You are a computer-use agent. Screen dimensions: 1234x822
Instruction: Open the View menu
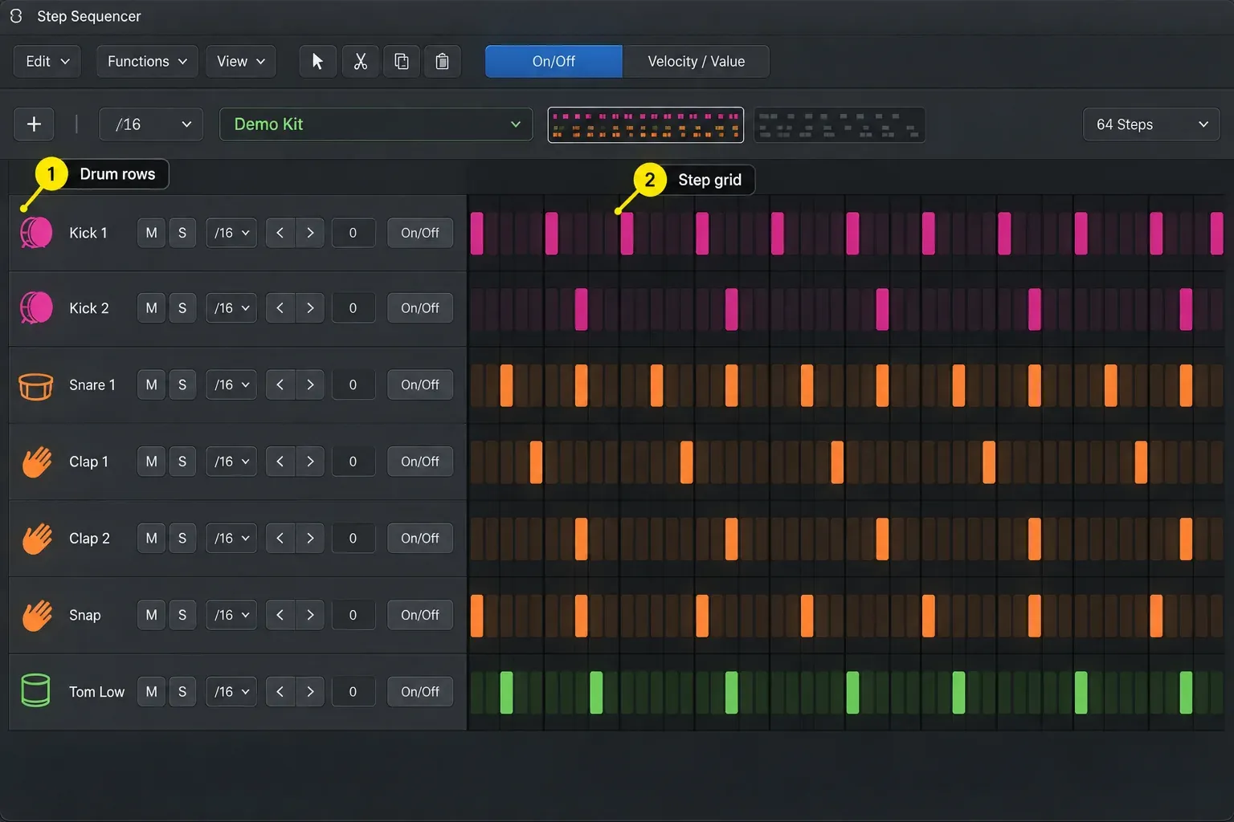(241, 61)
